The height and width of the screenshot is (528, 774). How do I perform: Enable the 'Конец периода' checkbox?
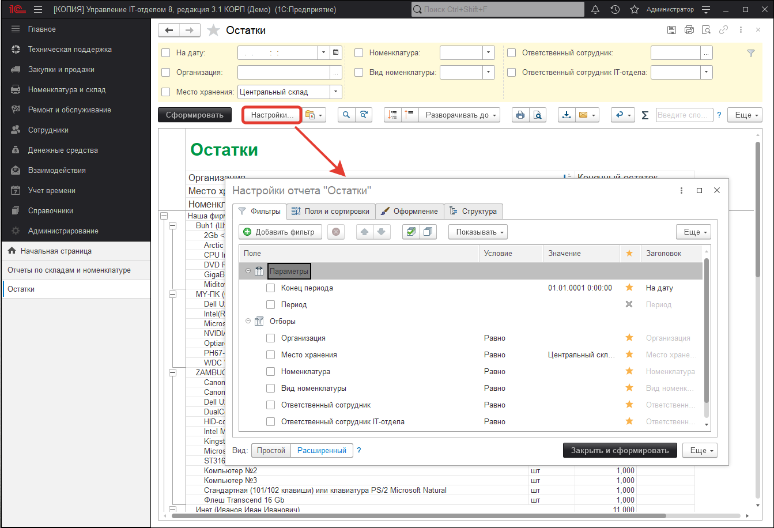pyautogui.click(x=270, y=288)
